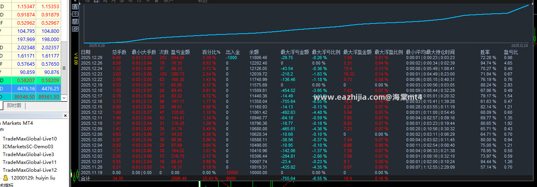Click the total percentage 25.43 %

point(210,178)
